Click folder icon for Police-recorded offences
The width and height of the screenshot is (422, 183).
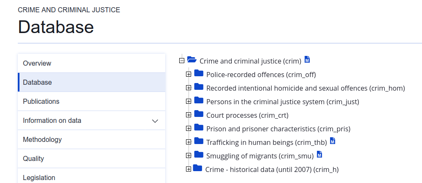pyautogui.click(x=199, y=73)
